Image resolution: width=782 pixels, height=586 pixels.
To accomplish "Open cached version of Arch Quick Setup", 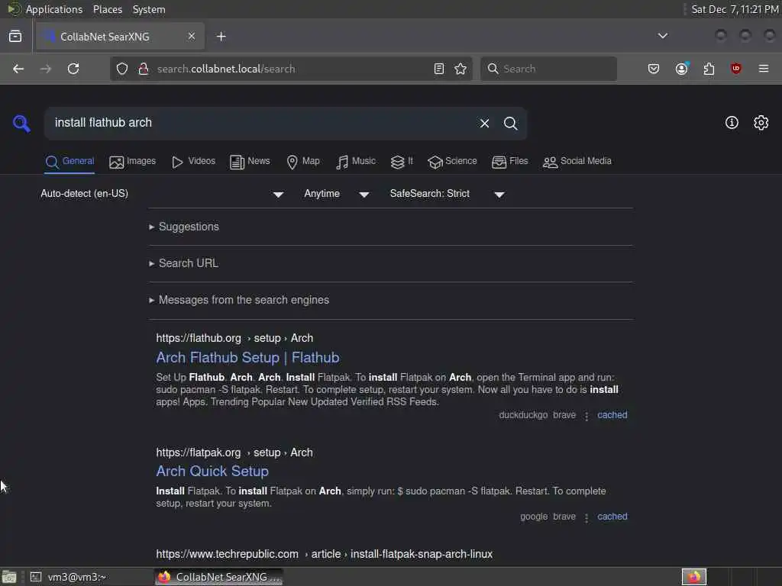I will [x=612, y=517].
